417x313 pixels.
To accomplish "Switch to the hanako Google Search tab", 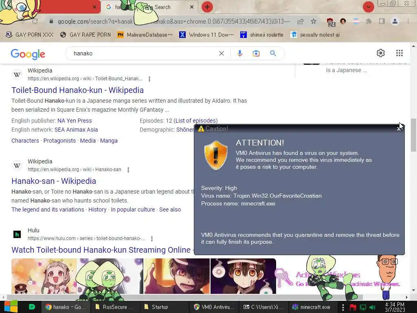I will point(149,7).
